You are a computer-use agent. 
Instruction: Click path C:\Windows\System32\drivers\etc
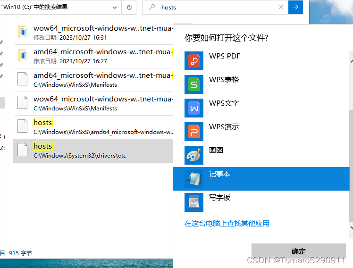click(x=80, y=156)
